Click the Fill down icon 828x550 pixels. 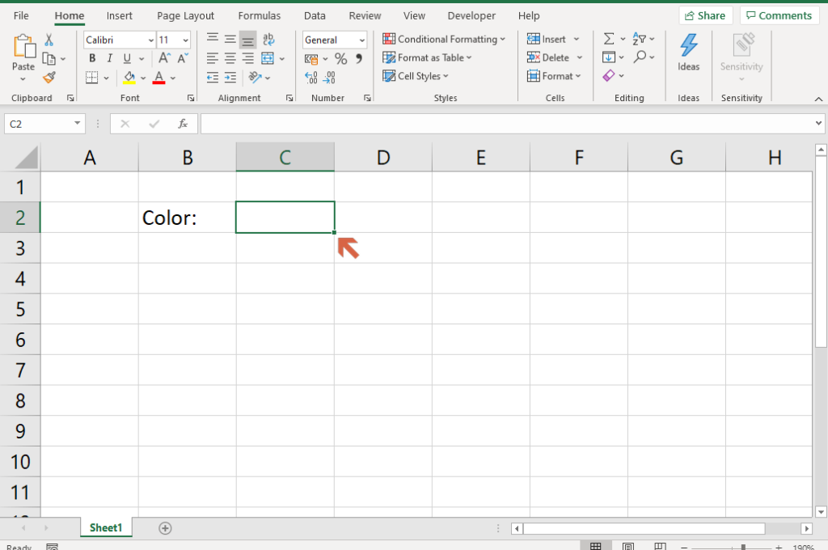[608, 57]
